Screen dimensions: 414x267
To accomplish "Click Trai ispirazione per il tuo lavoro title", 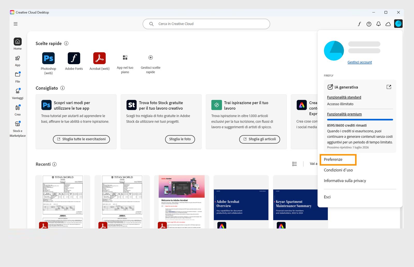I will (246, 105).
